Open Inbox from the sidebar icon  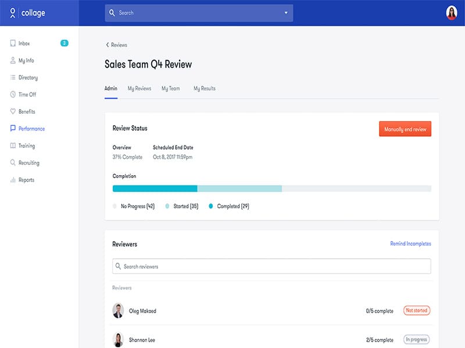coord(13,43)
